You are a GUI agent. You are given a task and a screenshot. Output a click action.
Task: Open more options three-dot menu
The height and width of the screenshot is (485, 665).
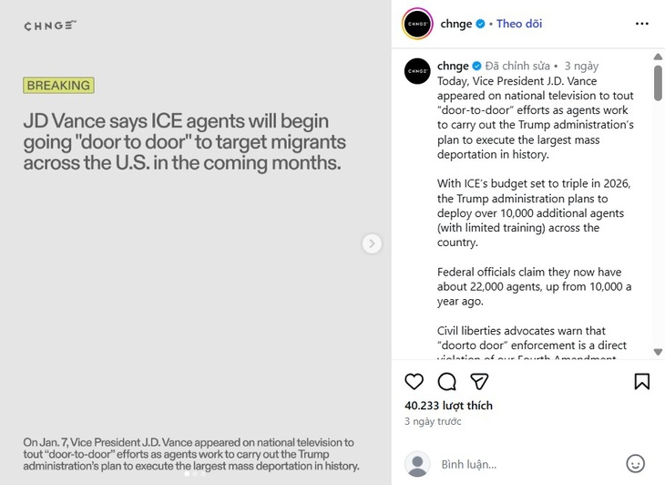click(x=641, y=24)
